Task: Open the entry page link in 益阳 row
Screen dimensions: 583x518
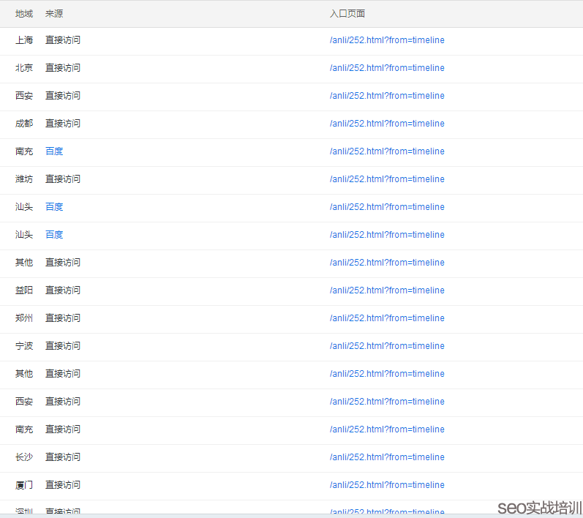Action: pos(387,290)
